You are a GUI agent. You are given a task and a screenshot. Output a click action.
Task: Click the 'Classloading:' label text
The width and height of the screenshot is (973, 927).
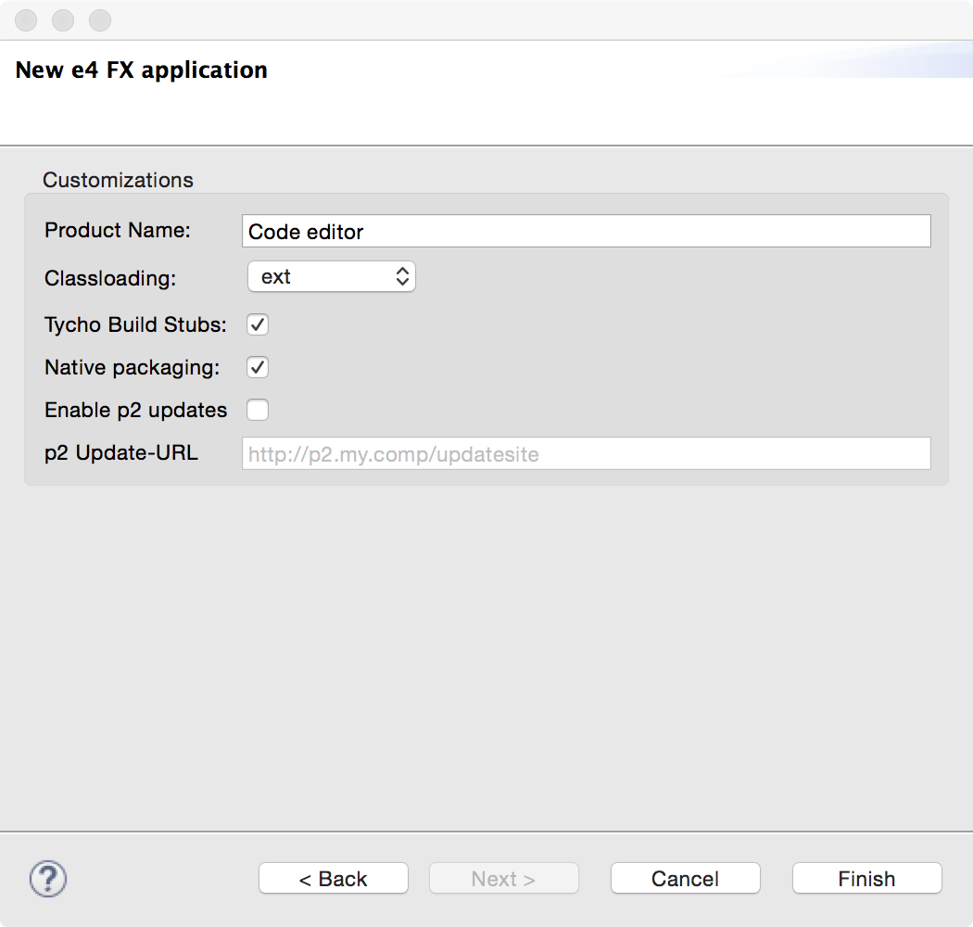[110, 278]
